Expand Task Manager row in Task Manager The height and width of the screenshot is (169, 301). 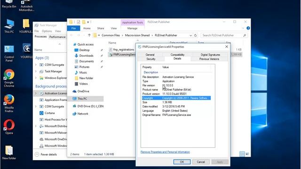[36, 71]
